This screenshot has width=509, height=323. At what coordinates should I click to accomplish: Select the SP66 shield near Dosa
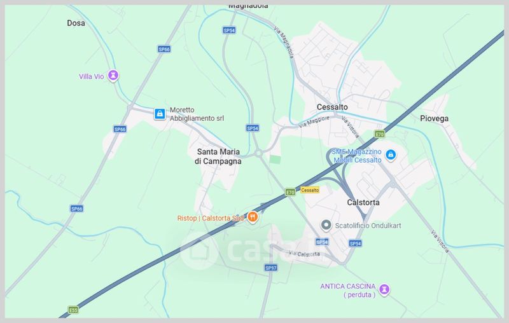[x=164, y=50]
